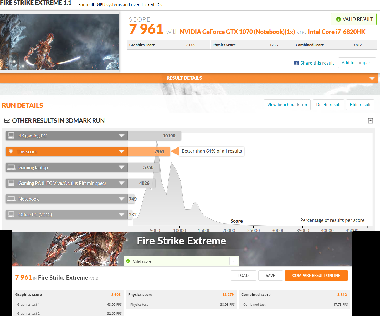
Task: Expand the This score dropdown arrow
Action: tap(121, 151)
